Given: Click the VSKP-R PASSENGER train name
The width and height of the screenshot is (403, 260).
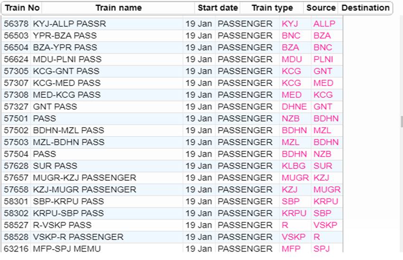Looking at the screenshot, I should coord(78,237).
